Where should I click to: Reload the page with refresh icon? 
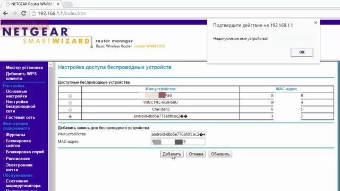23,13
